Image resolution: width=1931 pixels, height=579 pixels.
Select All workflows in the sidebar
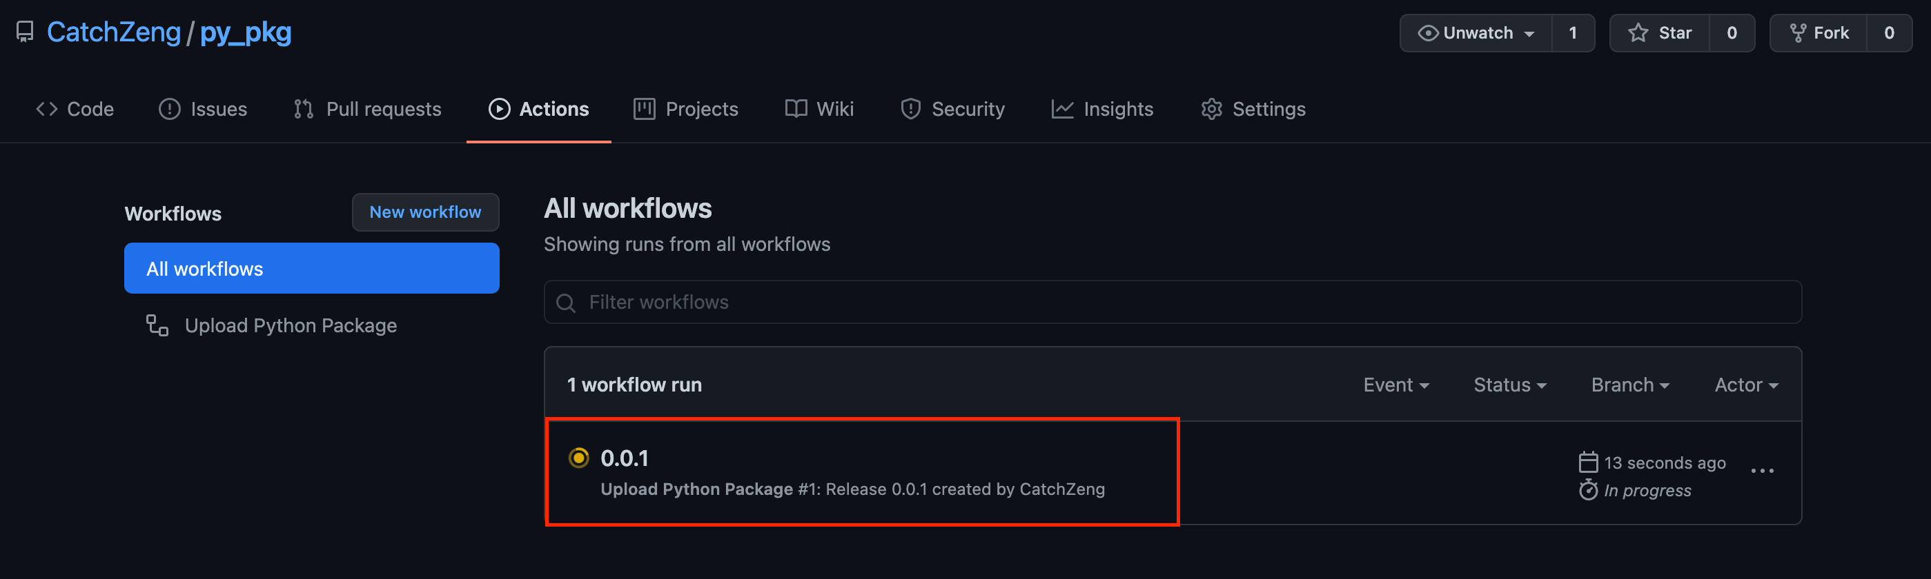click(312, 268)
